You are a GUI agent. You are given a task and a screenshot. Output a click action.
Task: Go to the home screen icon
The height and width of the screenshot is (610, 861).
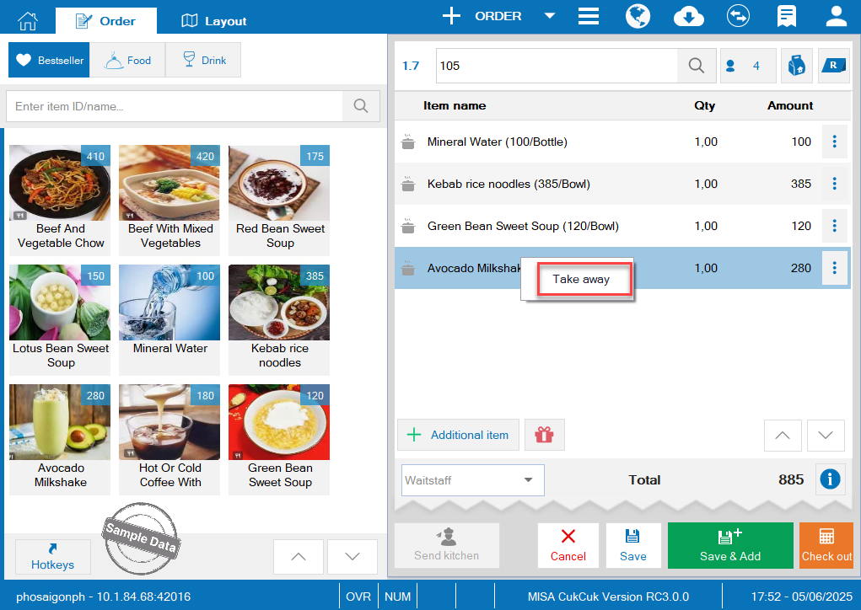[28, 21]
